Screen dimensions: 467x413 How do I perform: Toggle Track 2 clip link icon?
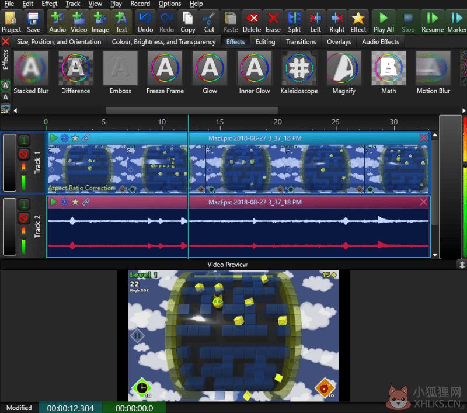[86, 202]
